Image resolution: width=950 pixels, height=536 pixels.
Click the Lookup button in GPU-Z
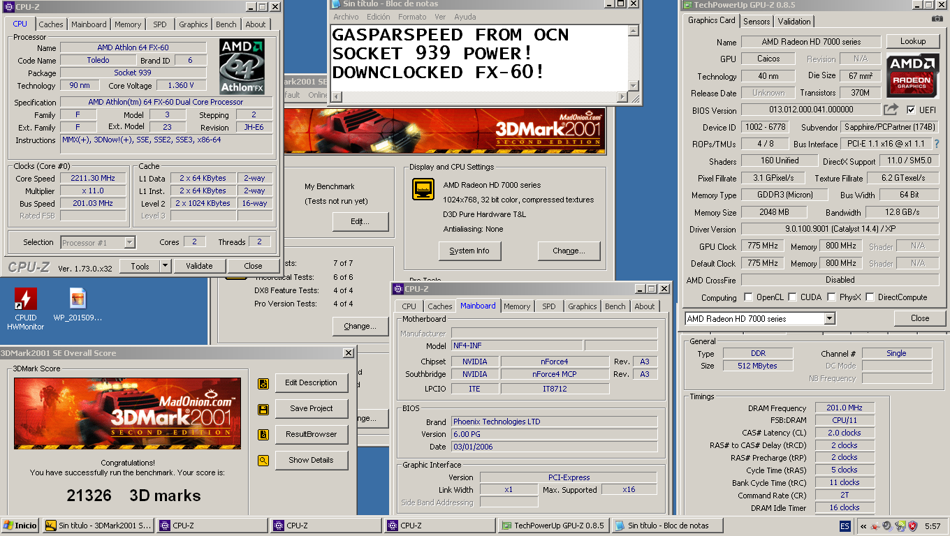(x=913, y=42)
